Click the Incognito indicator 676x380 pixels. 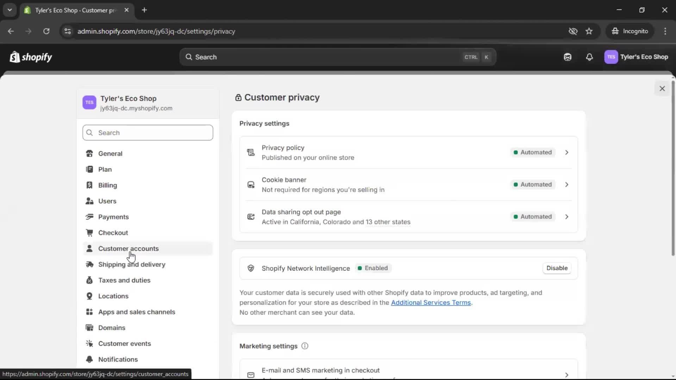(630, 31)
